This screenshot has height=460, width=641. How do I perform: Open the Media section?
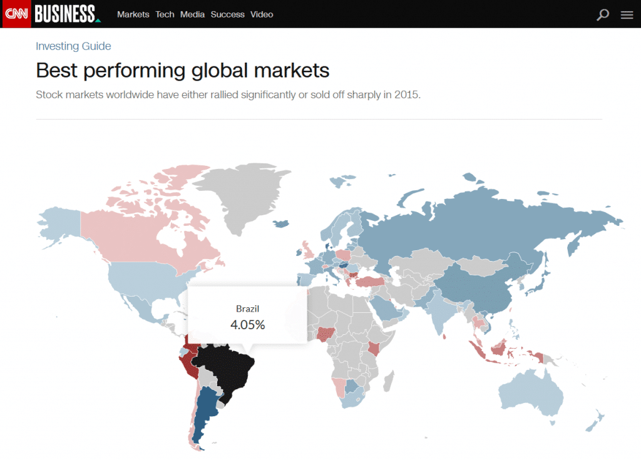(x=192, y=14)
